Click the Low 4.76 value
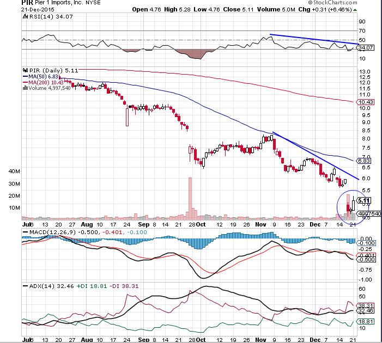This screenshot has width=382, height=343. coord(207,9)
